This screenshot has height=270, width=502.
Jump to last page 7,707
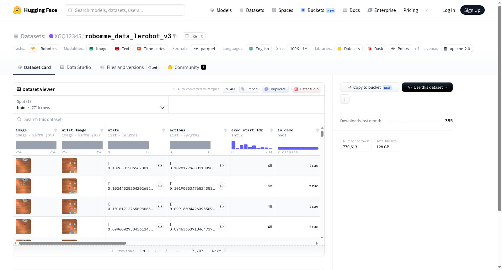[x=198, y=251]
